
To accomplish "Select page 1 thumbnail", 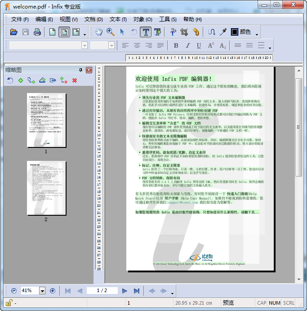I will pos(46,120).
